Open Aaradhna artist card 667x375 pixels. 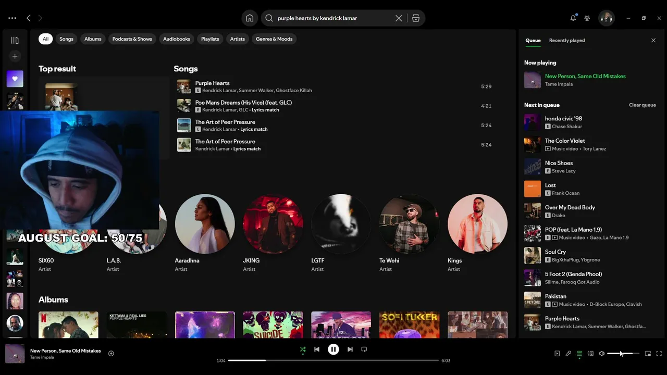205,233
